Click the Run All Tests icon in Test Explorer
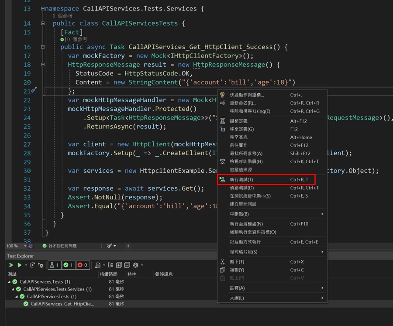 click(x=11, y=265)
